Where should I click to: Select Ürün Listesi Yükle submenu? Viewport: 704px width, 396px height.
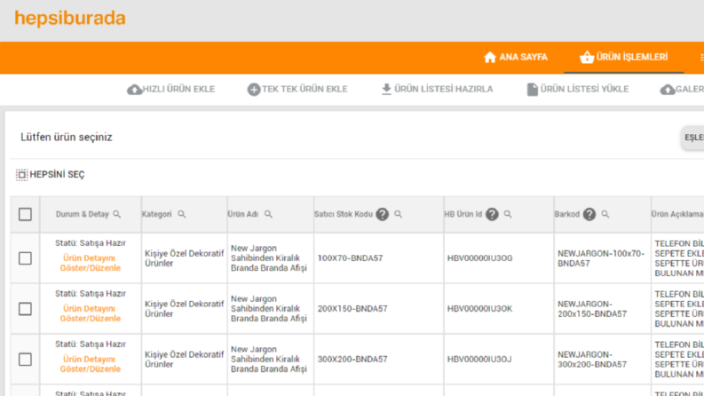577,89
